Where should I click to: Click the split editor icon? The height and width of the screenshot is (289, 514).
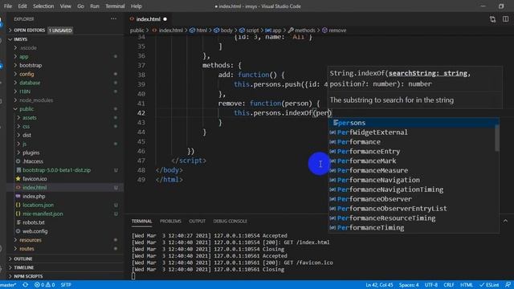point(505,19)
